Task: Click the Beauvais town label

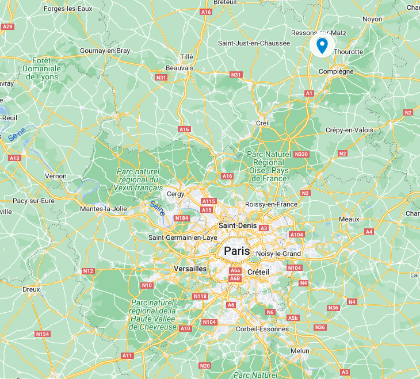Action: (179, 68)
